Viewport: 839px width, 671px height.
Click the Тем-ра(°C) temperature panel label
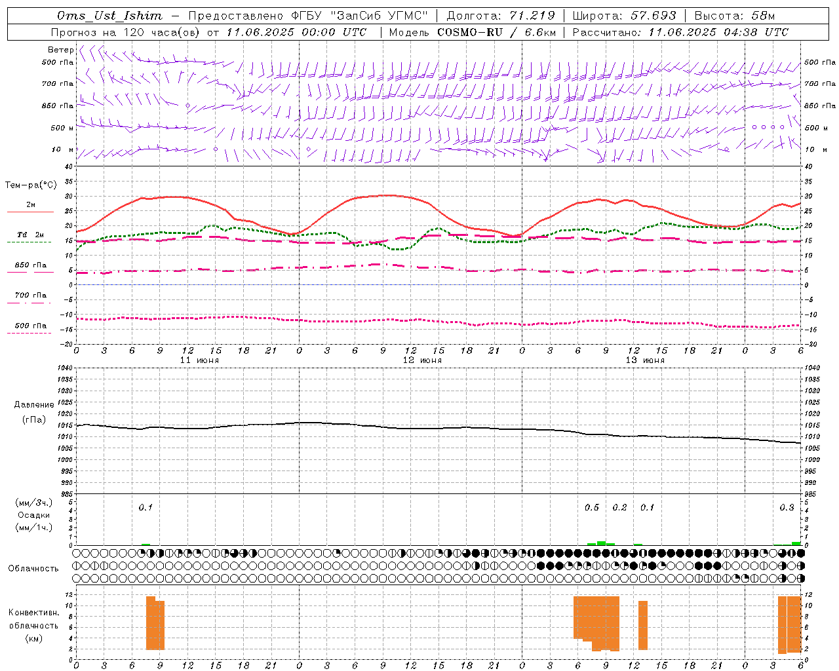[31, 185]
